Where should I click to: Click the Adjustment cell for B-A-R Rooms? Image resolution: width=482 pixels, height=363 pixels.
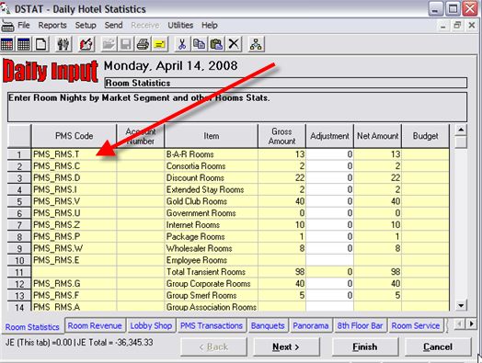pos(330,154)
